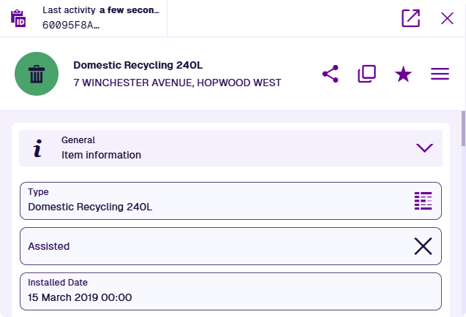The width and height of the screenshot is (466, 317).
Task: Close the item details panel
Action: [447, 18]
